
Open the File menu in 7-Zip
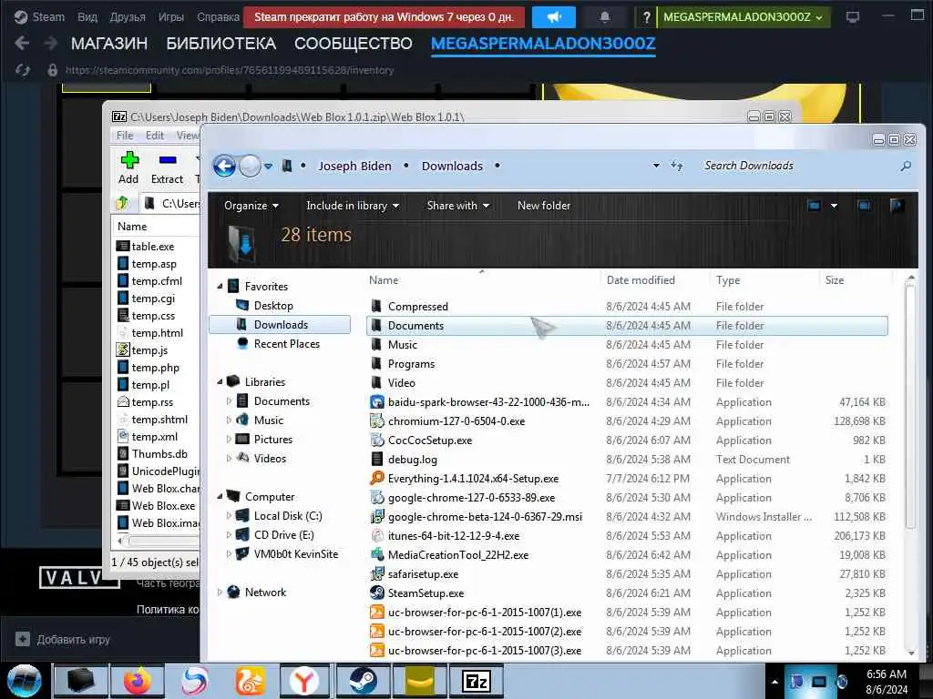pyautogui.click(x=124, y=136)
